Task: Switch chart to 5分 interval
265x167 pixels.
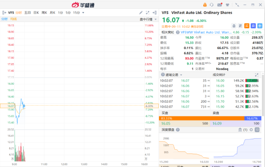Action: pos(68,13)
